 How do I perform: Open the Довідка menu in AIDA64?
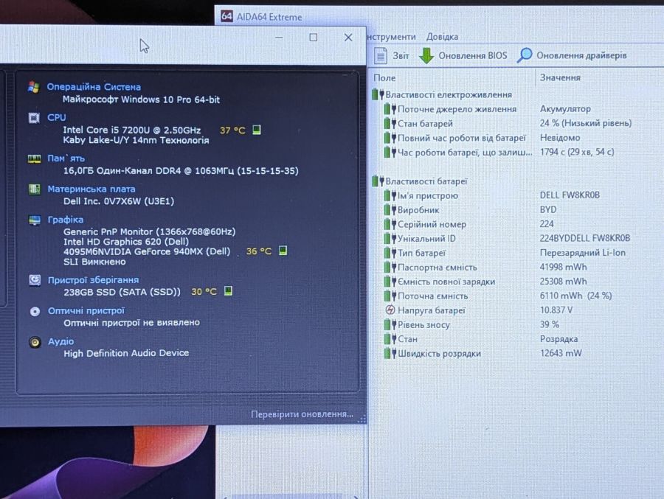point(442,37)
